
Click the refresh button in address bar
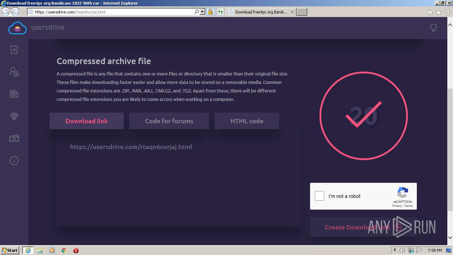click(220, 12)
